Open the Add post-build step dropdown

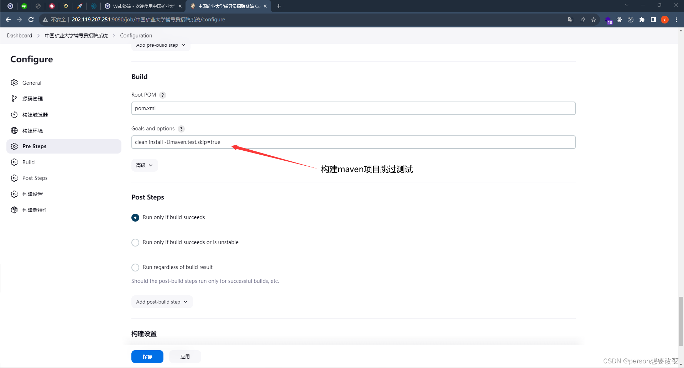coord(162,302)
